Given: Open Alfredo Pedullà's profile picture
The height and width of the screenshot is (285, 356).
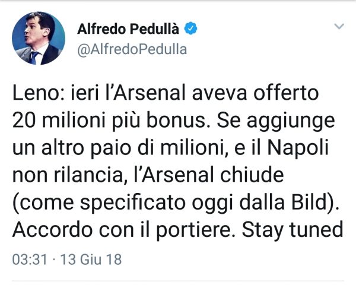Looking at the screenshot, I should click(x=36, y=39).
